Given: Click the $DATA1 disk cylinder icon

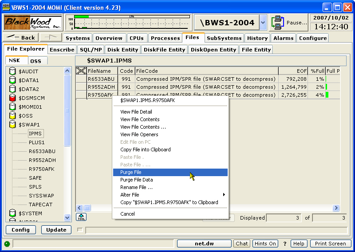Looking at the screenshot, I should tap(12, 80).
